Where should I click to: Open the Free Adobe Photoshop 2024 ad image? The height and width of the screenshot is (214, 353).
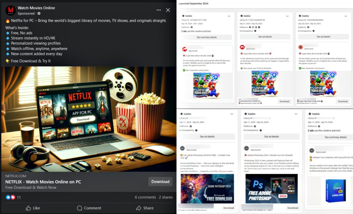pos(272,189)
